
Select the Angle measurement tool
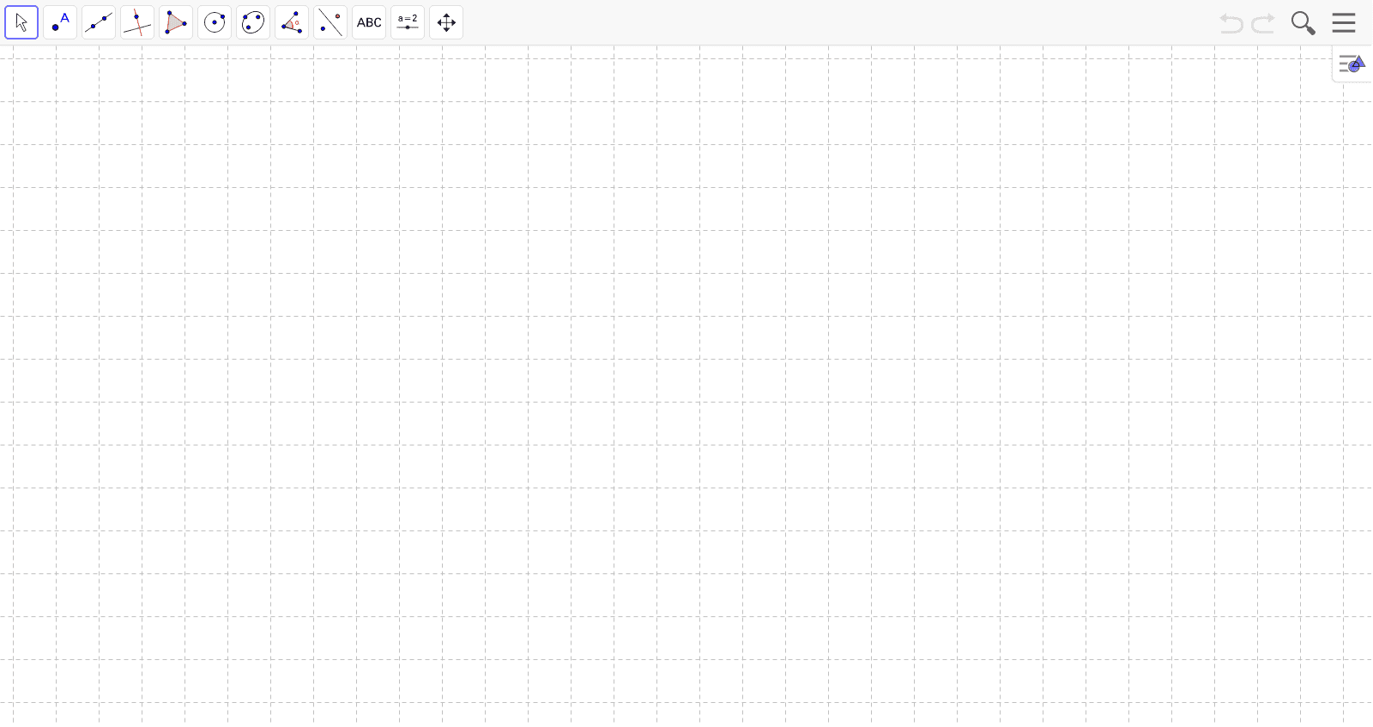[292, 22]
